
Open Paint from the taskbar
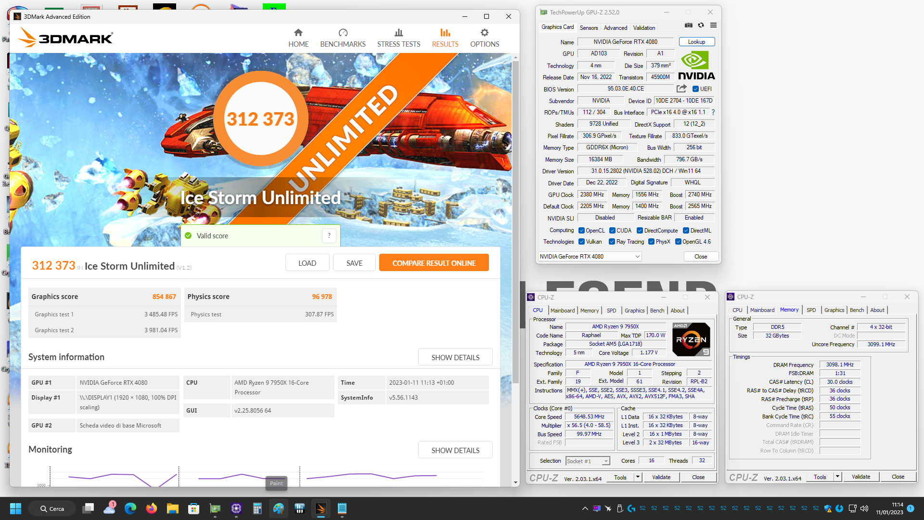point(279,508)
